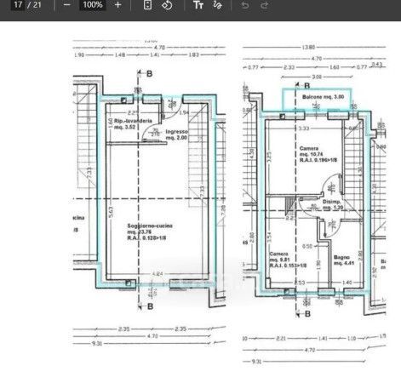The width and height of the screenshot is (401, 383).
Task: Rotate the document with the rotate icon
Action: click(x=167, y=5)
